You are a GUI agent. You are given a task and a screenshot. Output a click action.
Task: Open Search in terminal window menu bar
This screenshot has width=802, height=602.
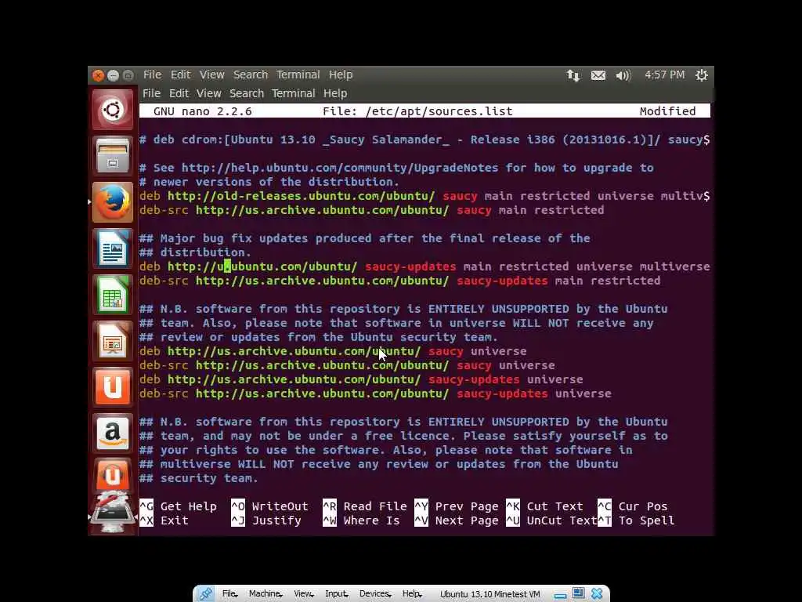tap(247, 94)
